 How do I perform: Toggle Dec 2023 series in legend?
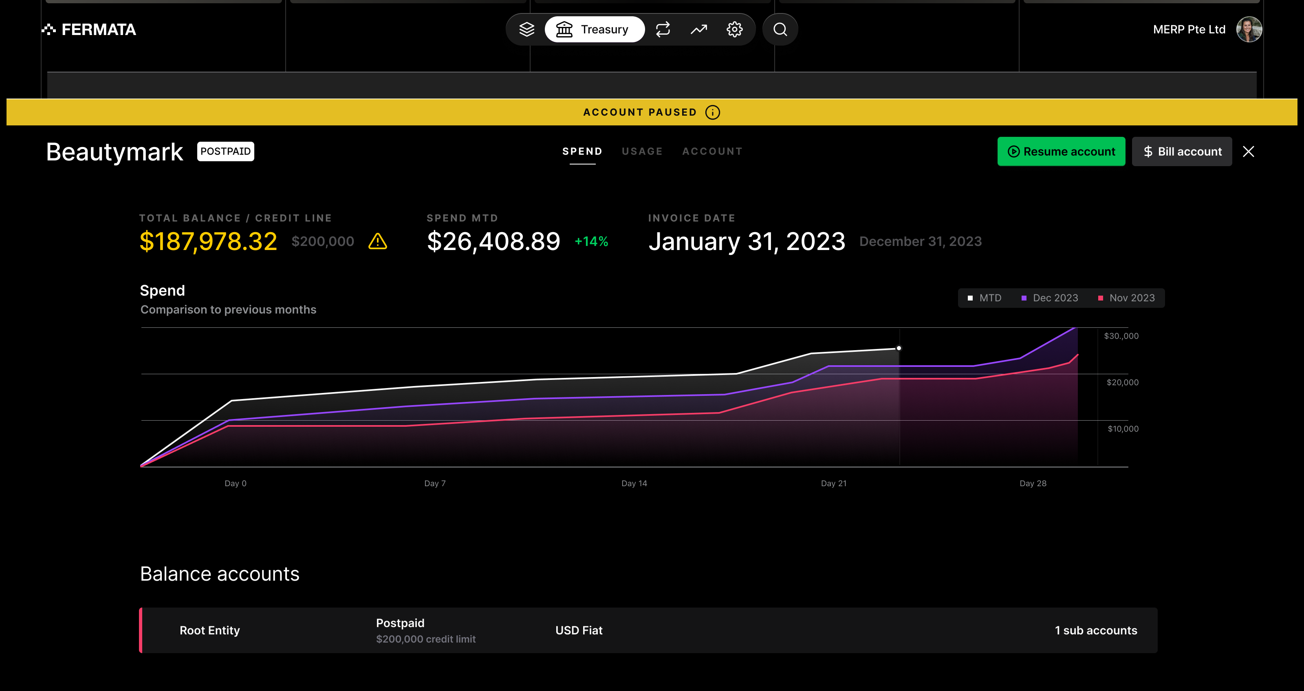(x=1050, y=298)
